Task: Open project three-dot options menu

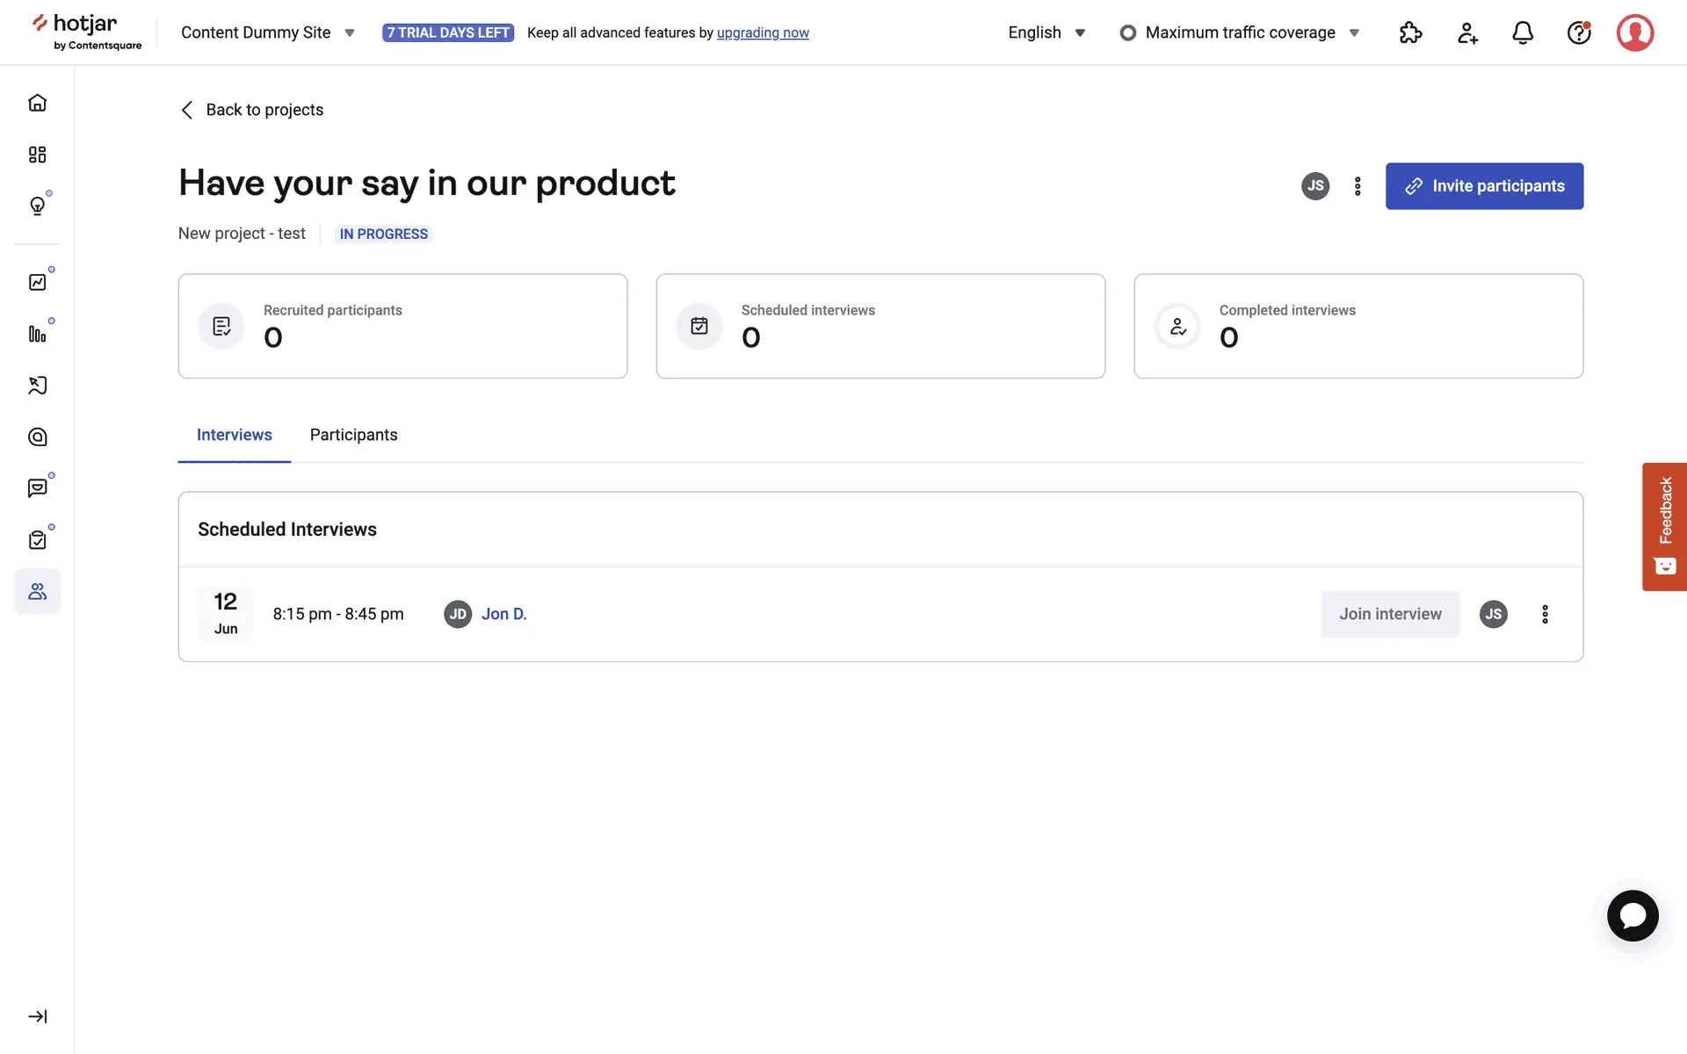Action: tap(1358, 186)
